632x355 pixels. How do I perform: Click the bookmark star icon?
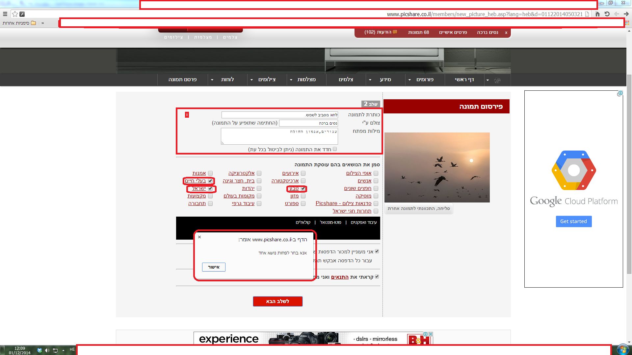pos(15,14)
